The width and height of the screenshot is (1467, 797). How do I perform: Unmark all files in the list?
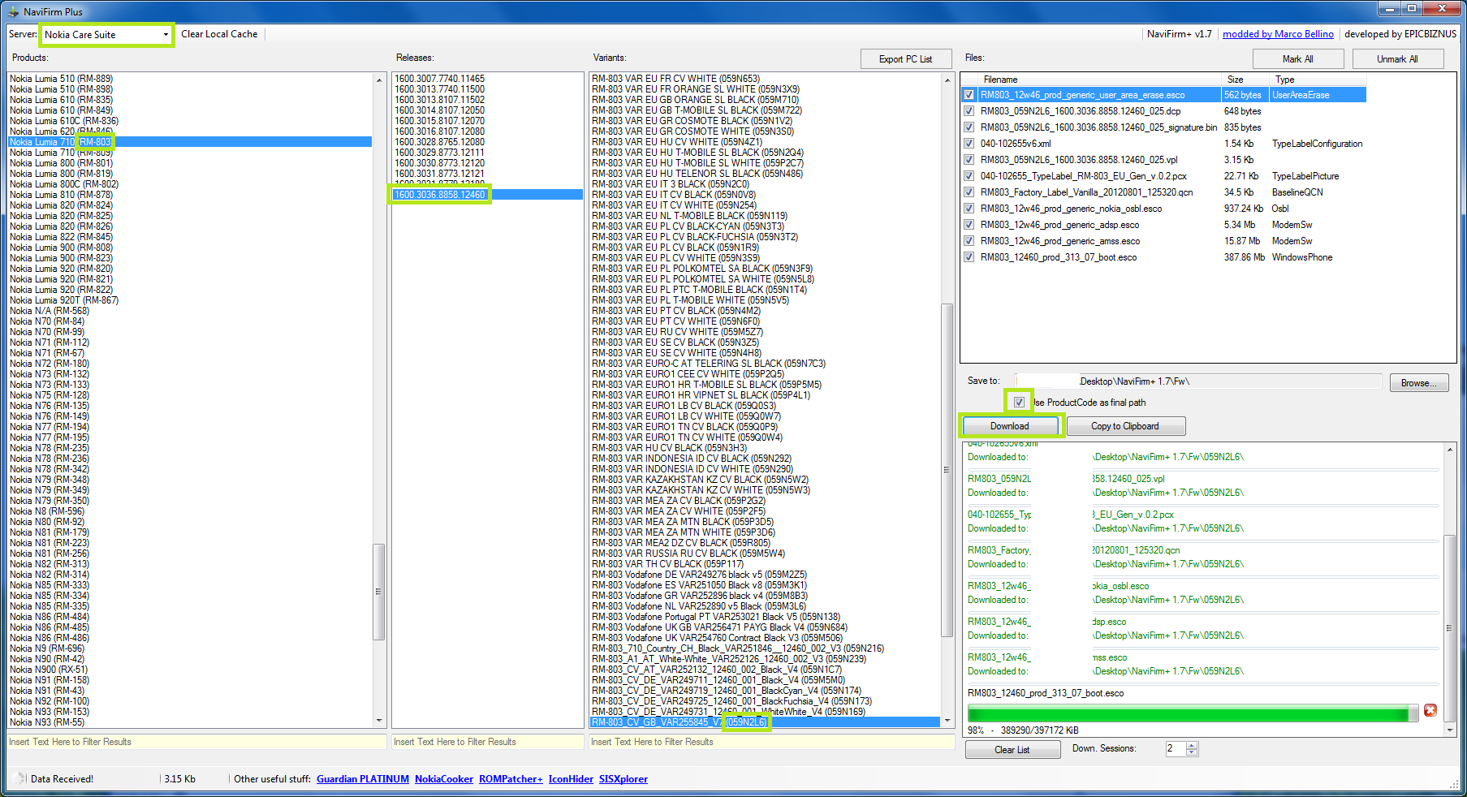click(x=1397, y=59)
